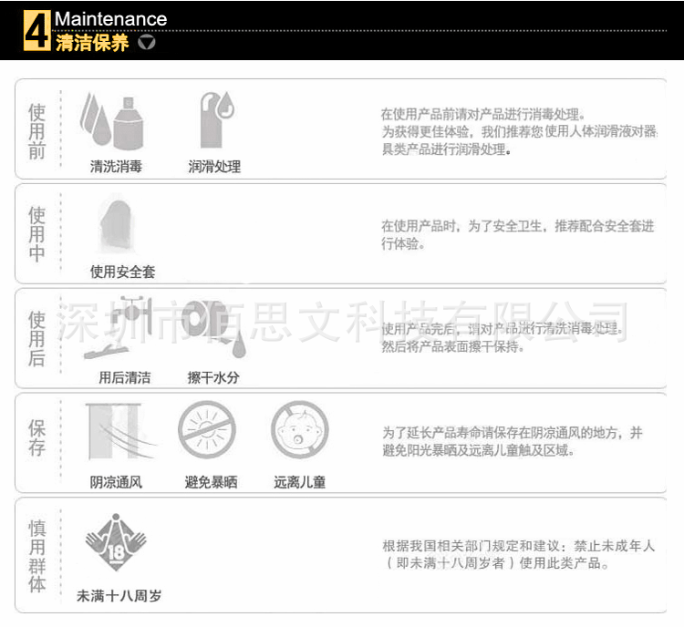Click the paragraph starting 在使用产品前请对产品

click(x=519, y=131)
